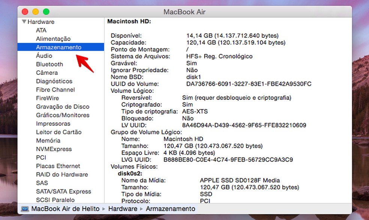Click the MacBook Air laptop icon in path bar

25,209
